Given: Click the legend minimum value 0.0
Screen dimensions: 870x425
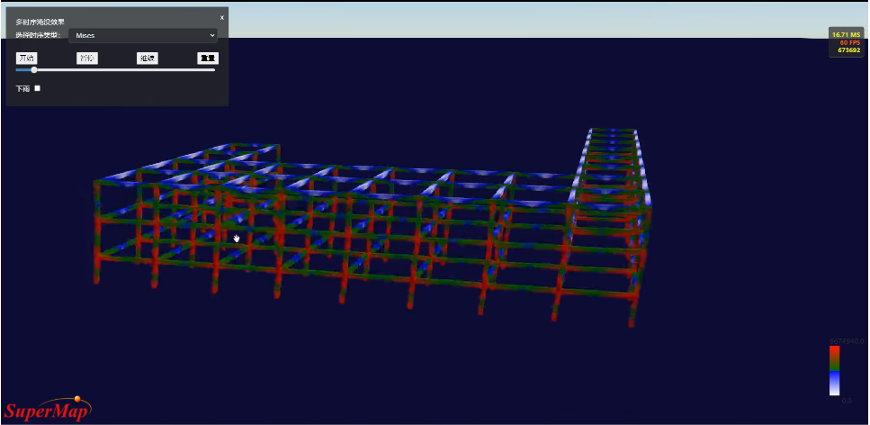Looking at the screenshot, I should pos(847,401).
